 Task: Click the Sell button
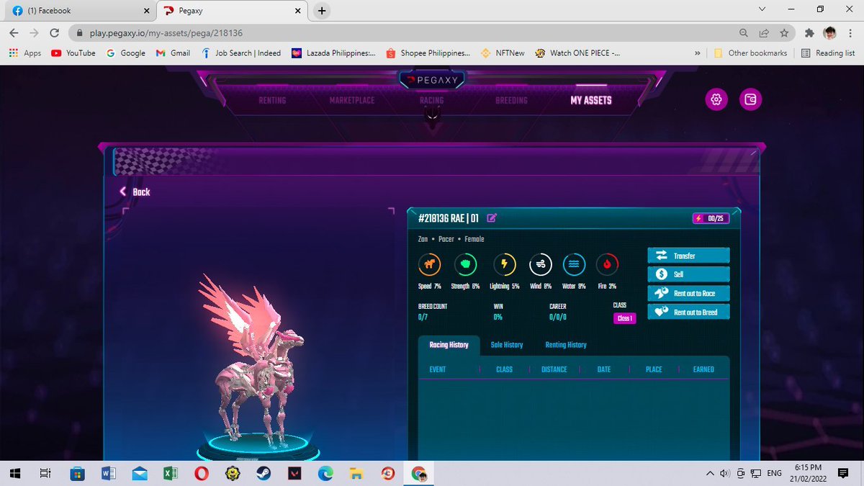pyautogui.click(x=689, y=274)
